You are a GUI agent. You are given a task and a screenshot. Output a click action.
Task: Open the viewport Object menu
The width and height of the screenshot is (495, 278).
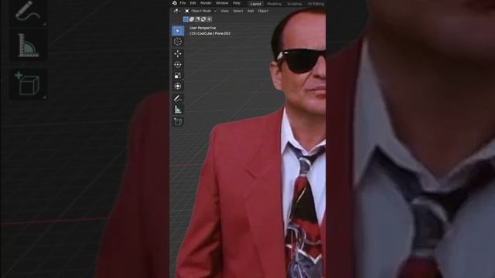point(263,11)
